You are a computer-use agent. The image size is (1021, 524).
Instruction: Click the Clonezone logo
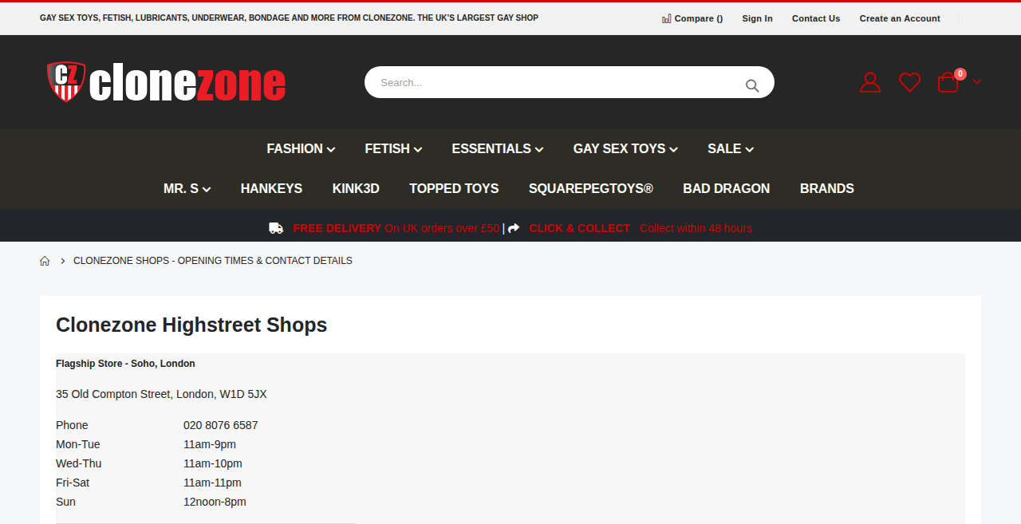pyautogui.click(x=167, y=82)
